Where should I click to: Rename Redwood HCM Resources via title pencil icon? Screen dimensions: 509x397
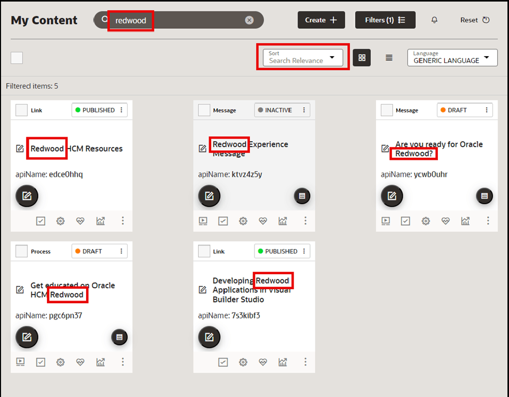[20, 148]
